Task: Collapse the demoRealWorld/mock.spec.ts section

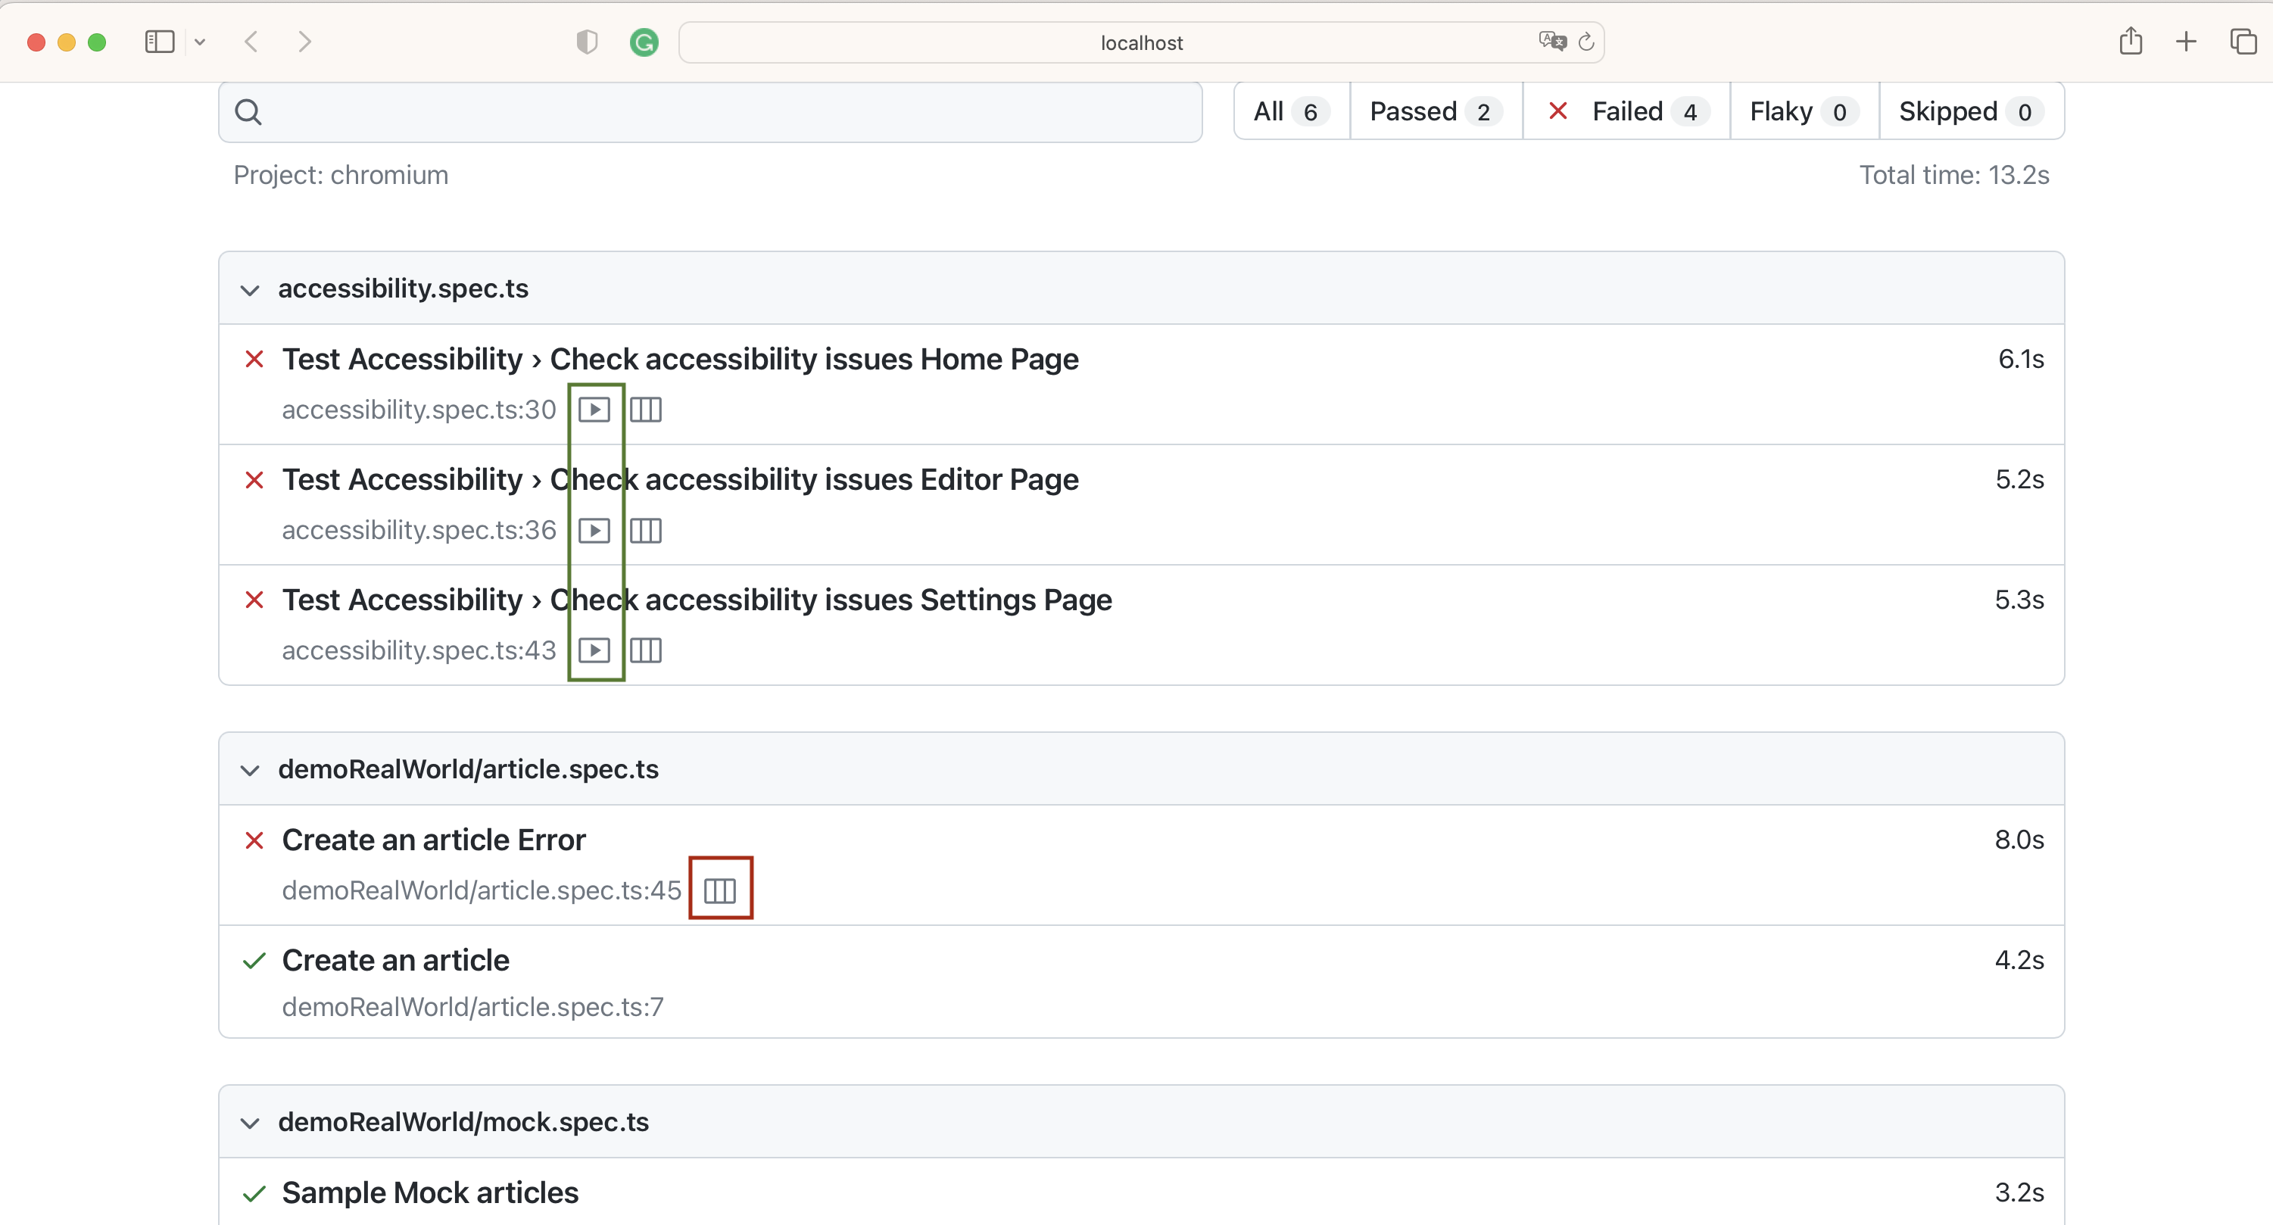Action: (x=250, y=1124)
